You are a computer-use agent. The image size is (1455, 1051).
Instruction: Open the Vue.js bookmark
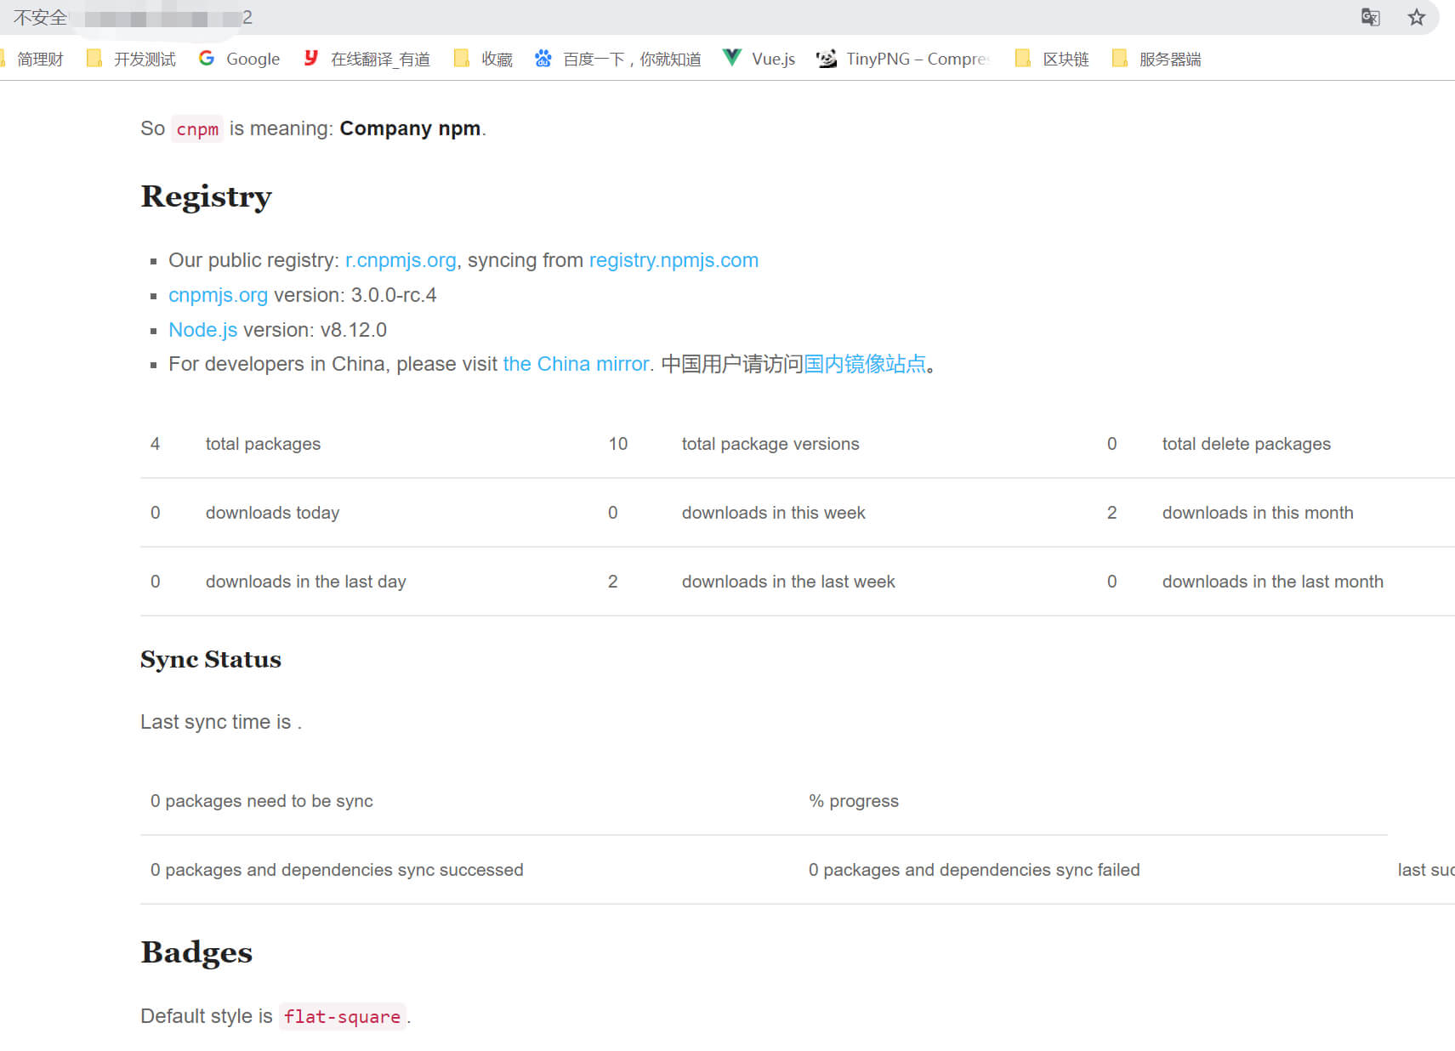[759, 59]
